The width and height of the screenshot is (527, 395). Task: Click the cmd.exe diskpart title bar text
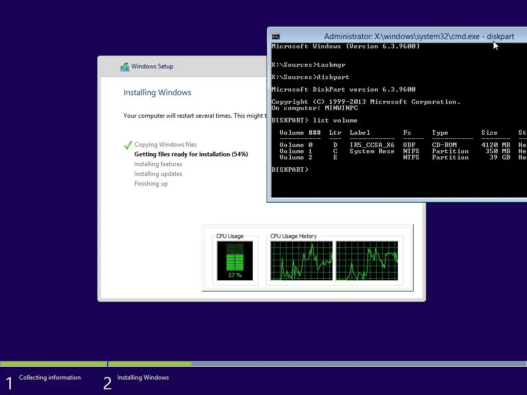point(419,37)
